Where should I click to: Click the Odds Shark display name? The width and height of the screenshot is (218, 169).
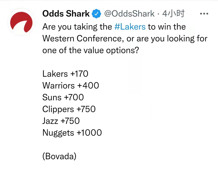[x=66, y=14]
